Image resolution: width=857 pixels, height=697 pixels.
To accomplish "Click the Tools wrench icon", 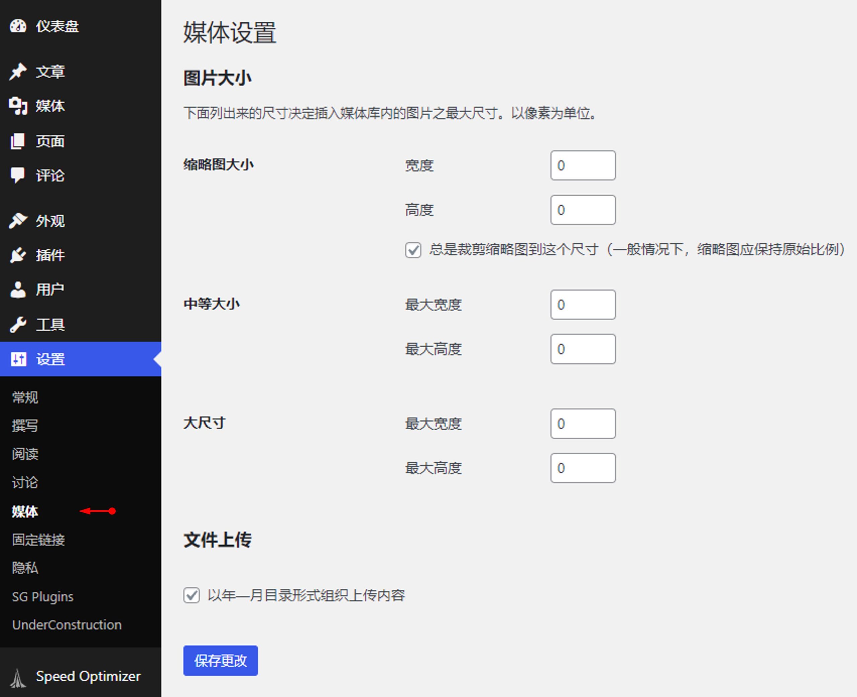I will pos(18,324).
